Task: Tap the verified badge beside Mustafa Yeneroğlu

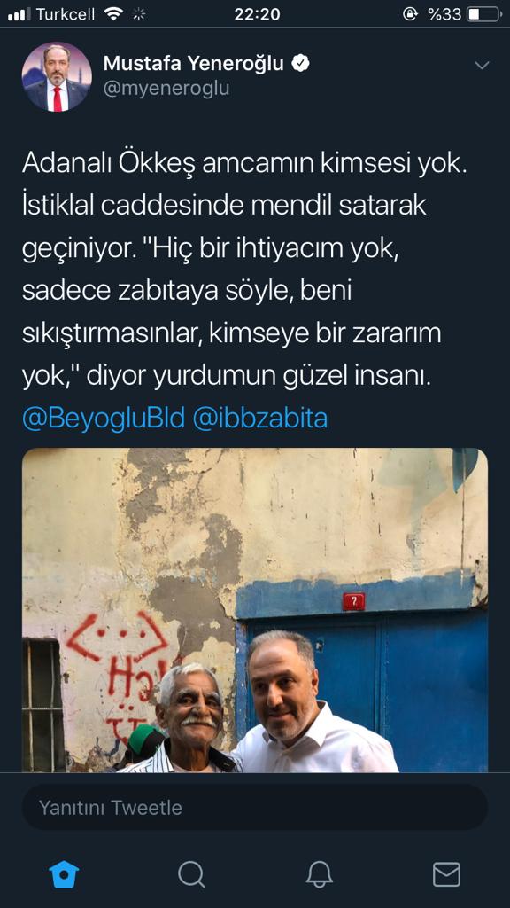Action: point(300,64)
